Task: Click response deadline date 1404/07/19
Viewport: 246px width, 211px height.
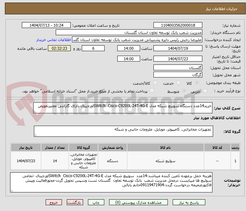Action: coord(178,48)
